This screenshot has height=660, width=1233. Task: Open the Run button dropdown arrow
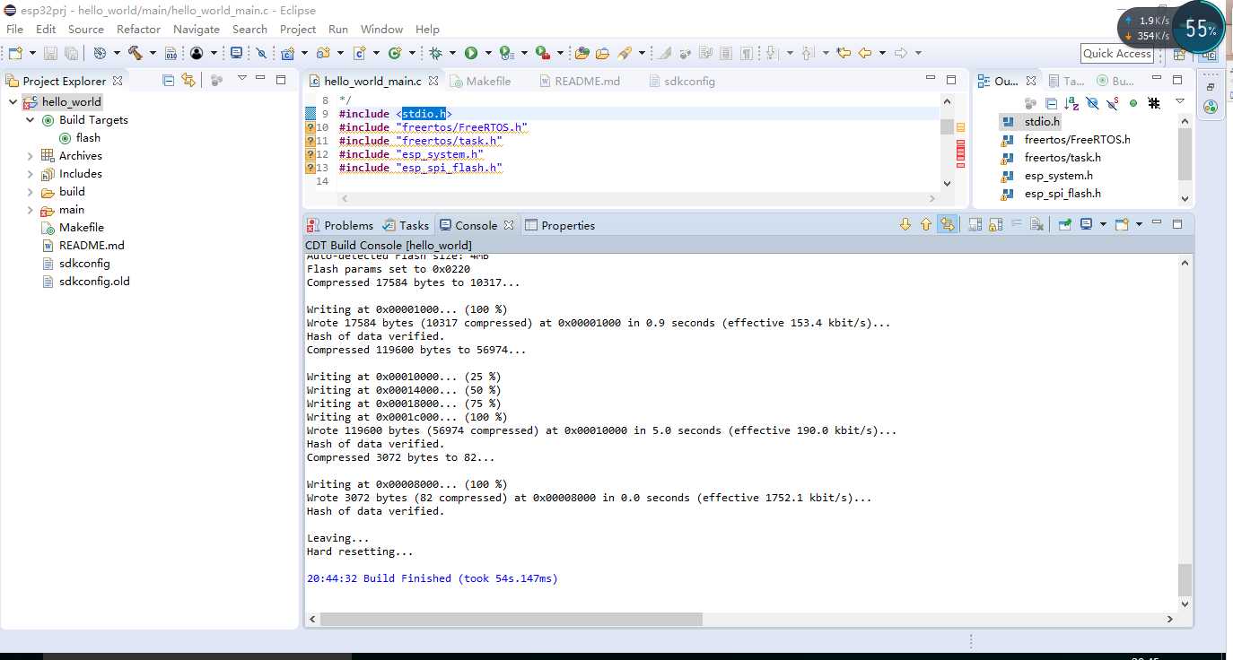(x=488, y=53)
